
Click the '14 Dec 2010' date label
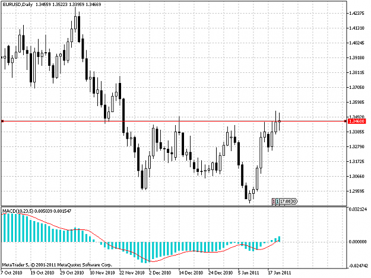[191, 273]
